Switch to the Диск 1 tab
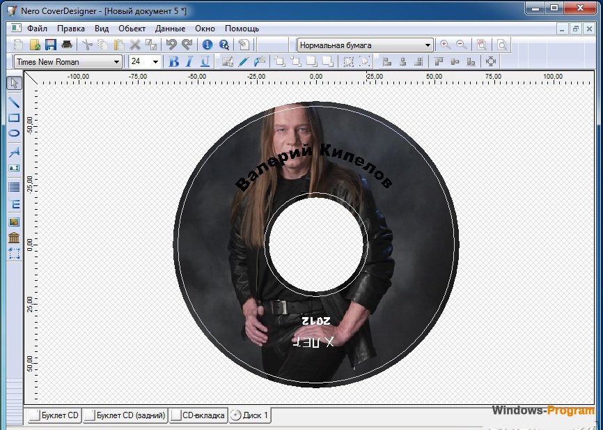The height and width of the screenshot is (430, 603). (x=250, y=415)
